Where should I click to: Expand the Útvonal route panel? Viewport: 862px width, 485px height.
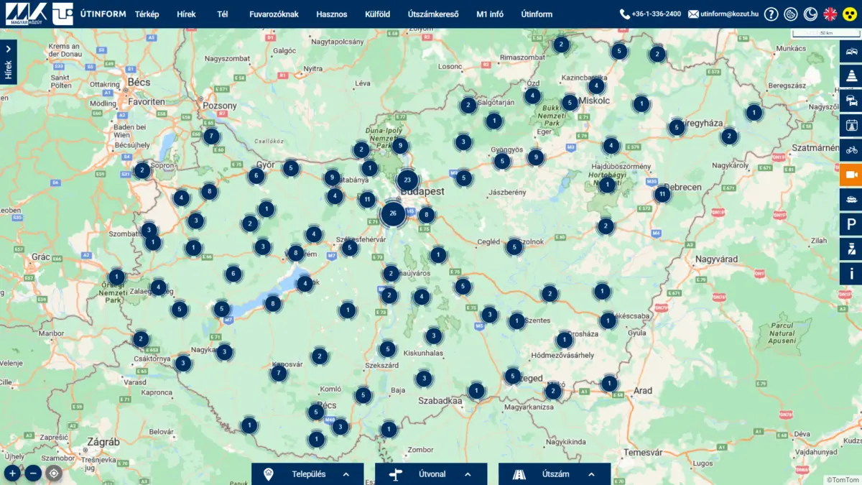click(x=431, y=474)
